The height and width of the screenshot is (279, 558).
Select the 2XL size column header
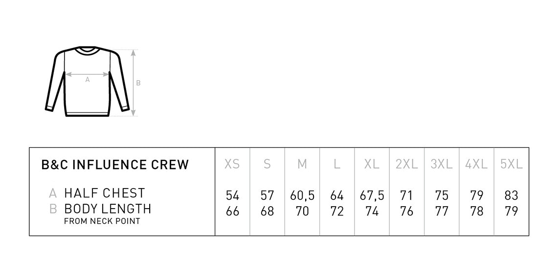(406, 164)
